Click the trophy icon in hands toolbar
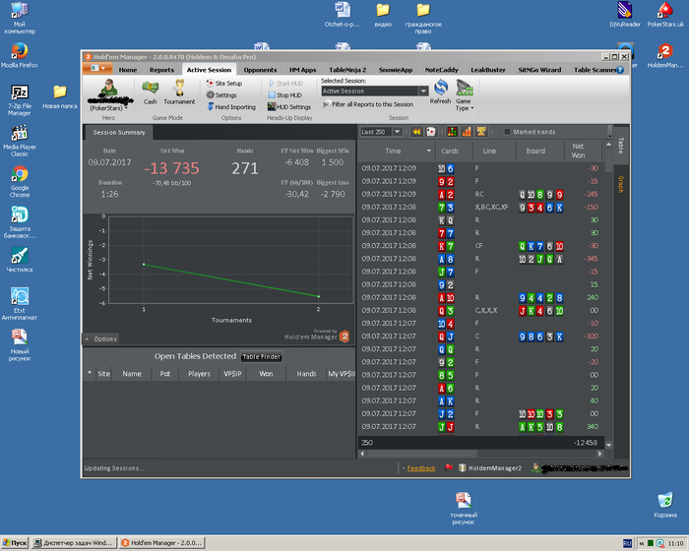 click(481, 132)
